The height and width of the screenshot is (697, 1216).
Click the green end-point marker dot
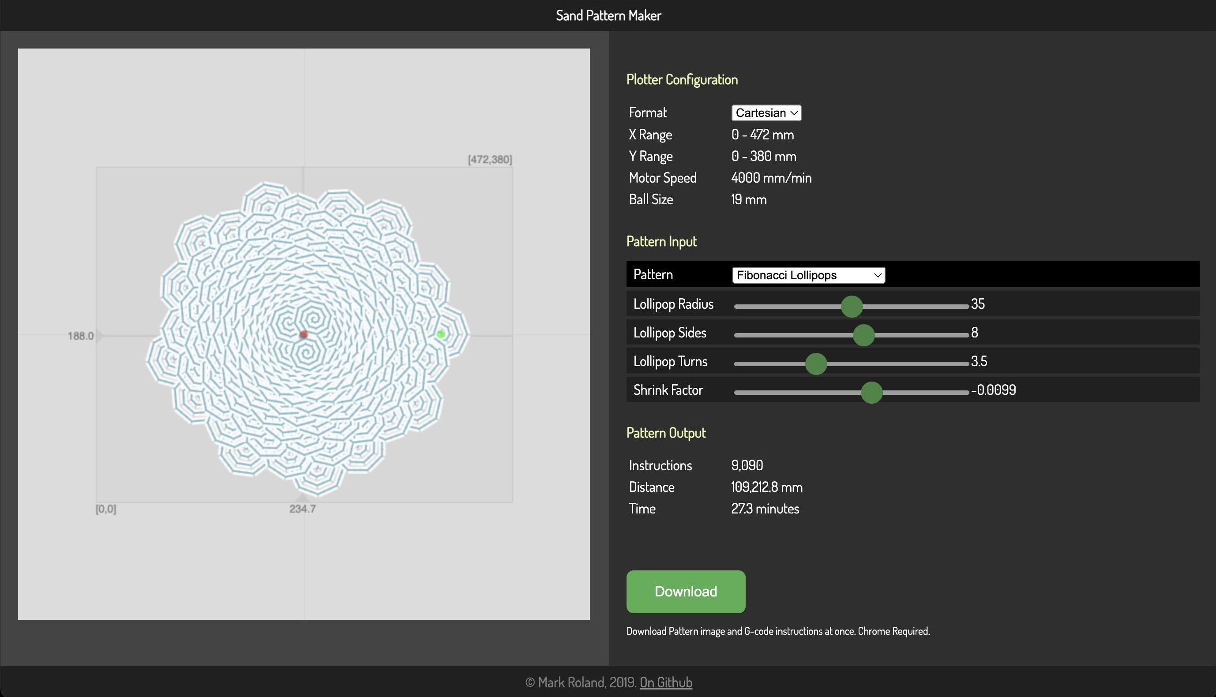click(441, 334)
